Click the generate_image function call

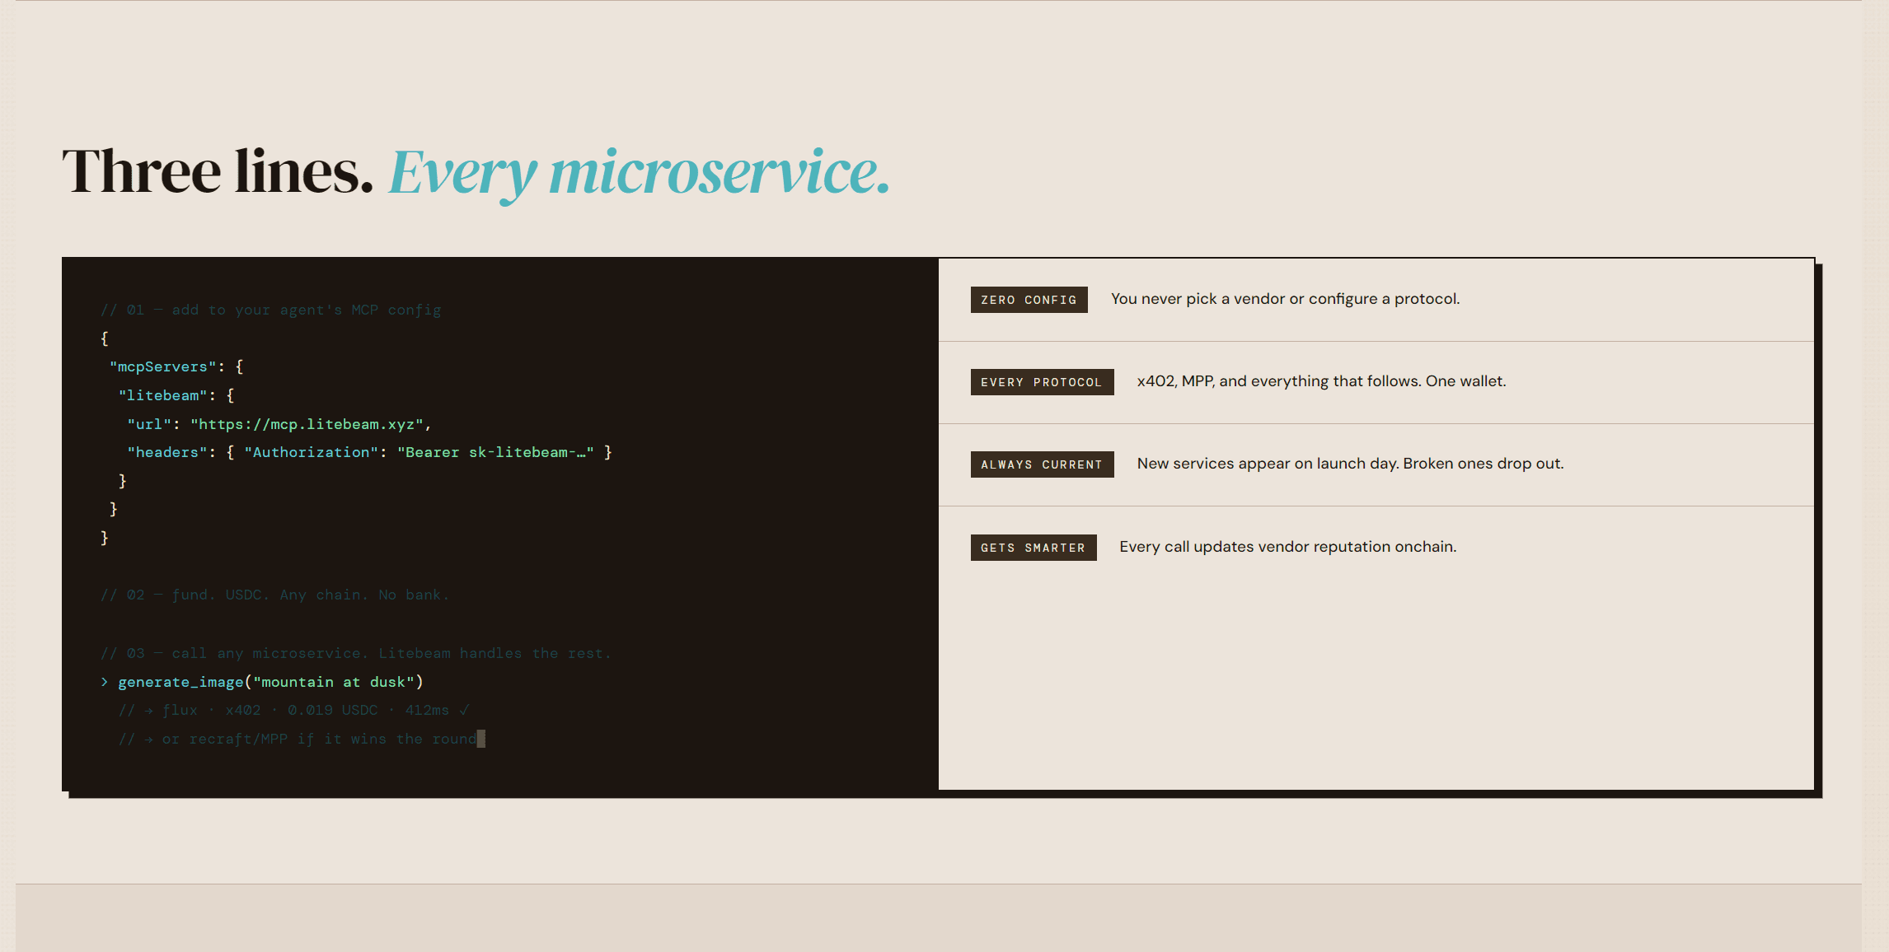click(270, 682)
